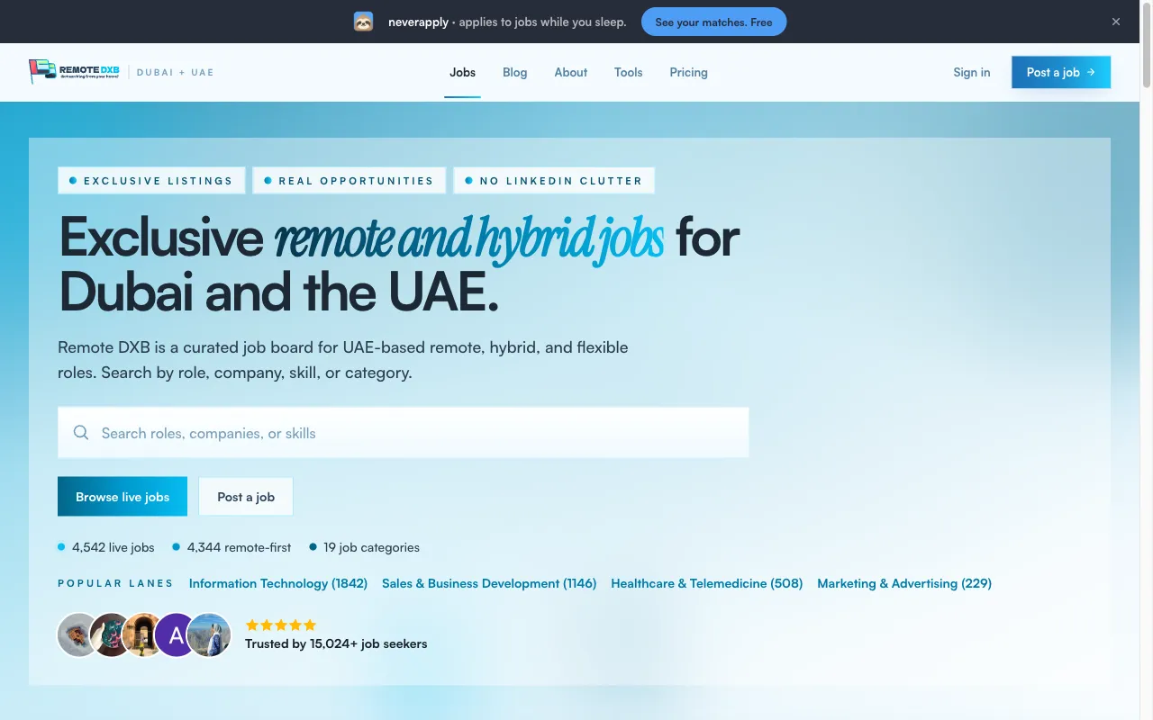
Task: Click the Exclusive Listings badge
Action: 150,180
